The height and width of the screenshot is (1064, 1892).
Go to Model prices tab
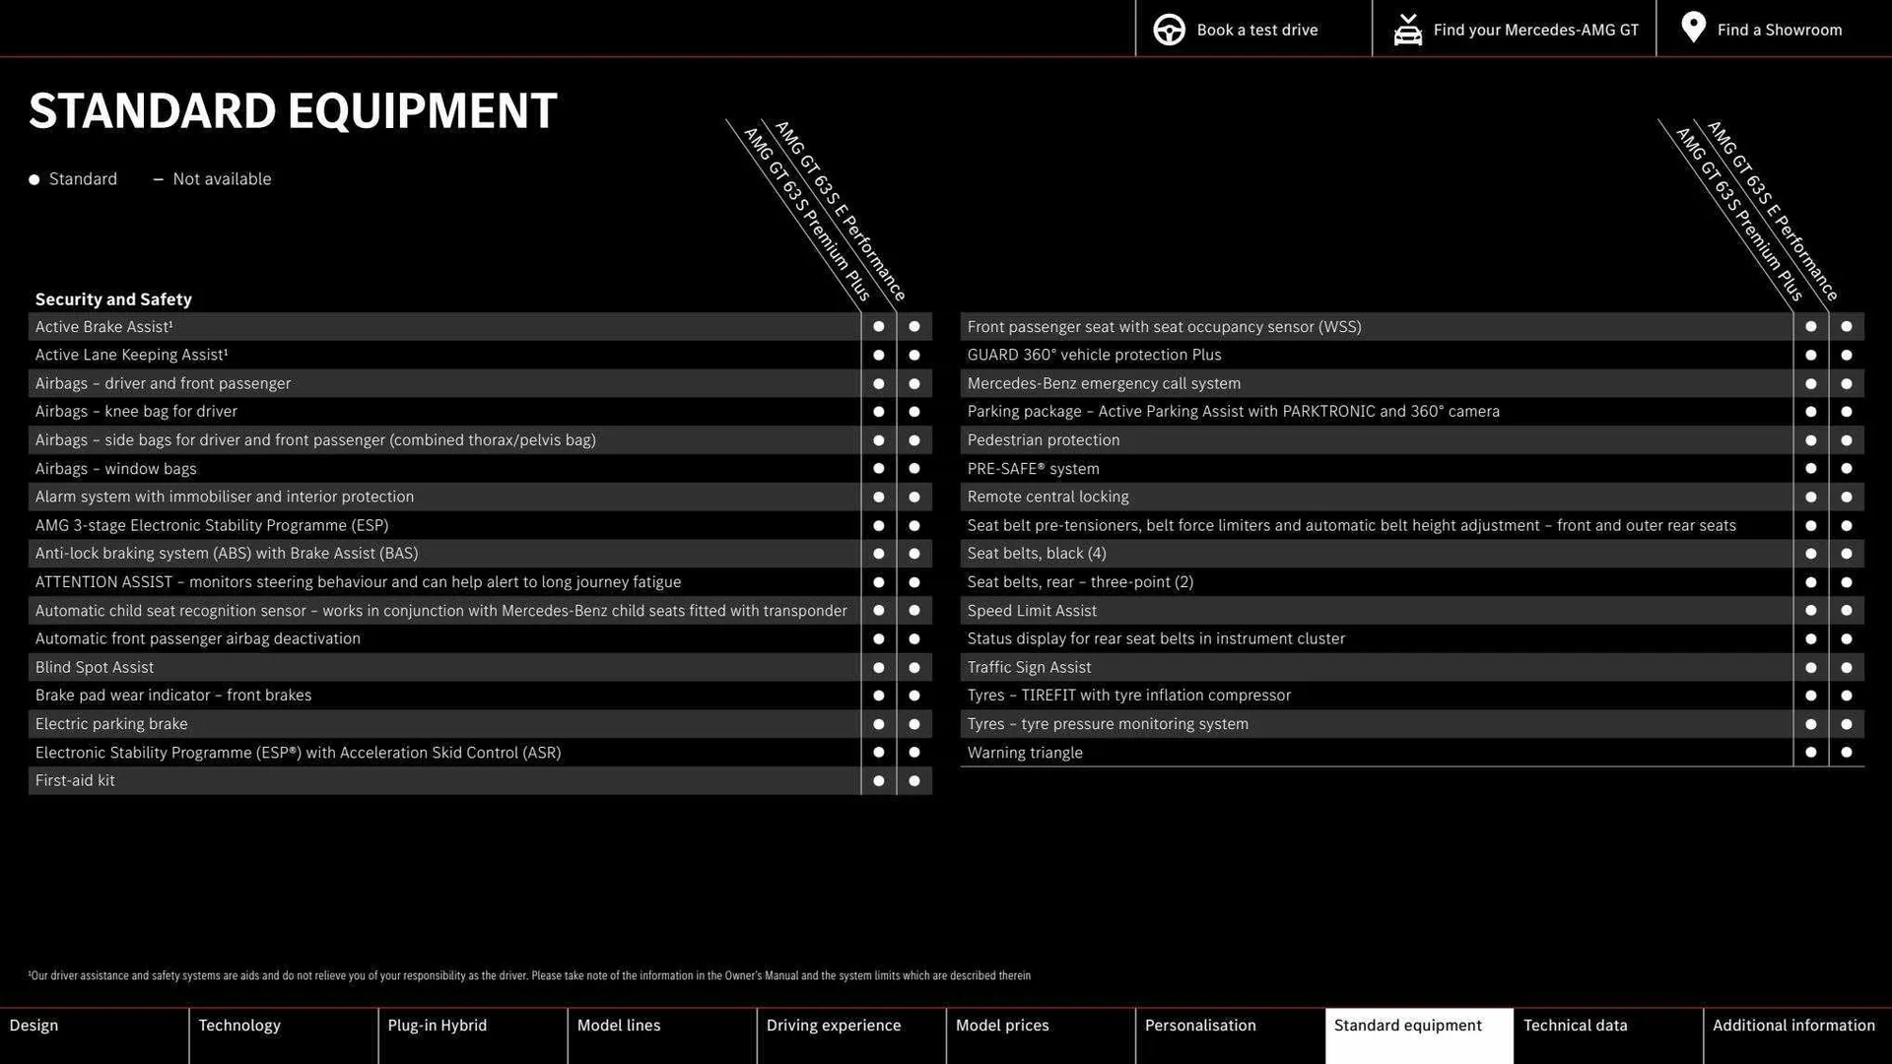(1002, 1026)
